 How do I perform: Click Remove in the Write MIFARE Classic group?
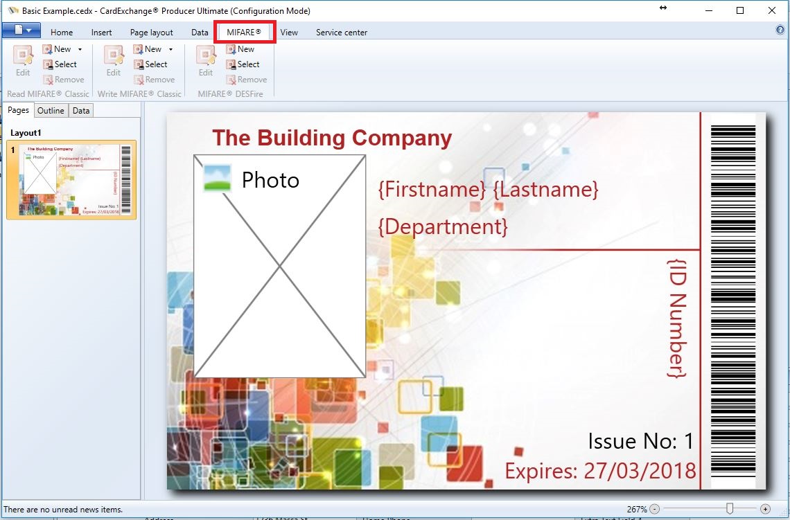coord(154,80)
